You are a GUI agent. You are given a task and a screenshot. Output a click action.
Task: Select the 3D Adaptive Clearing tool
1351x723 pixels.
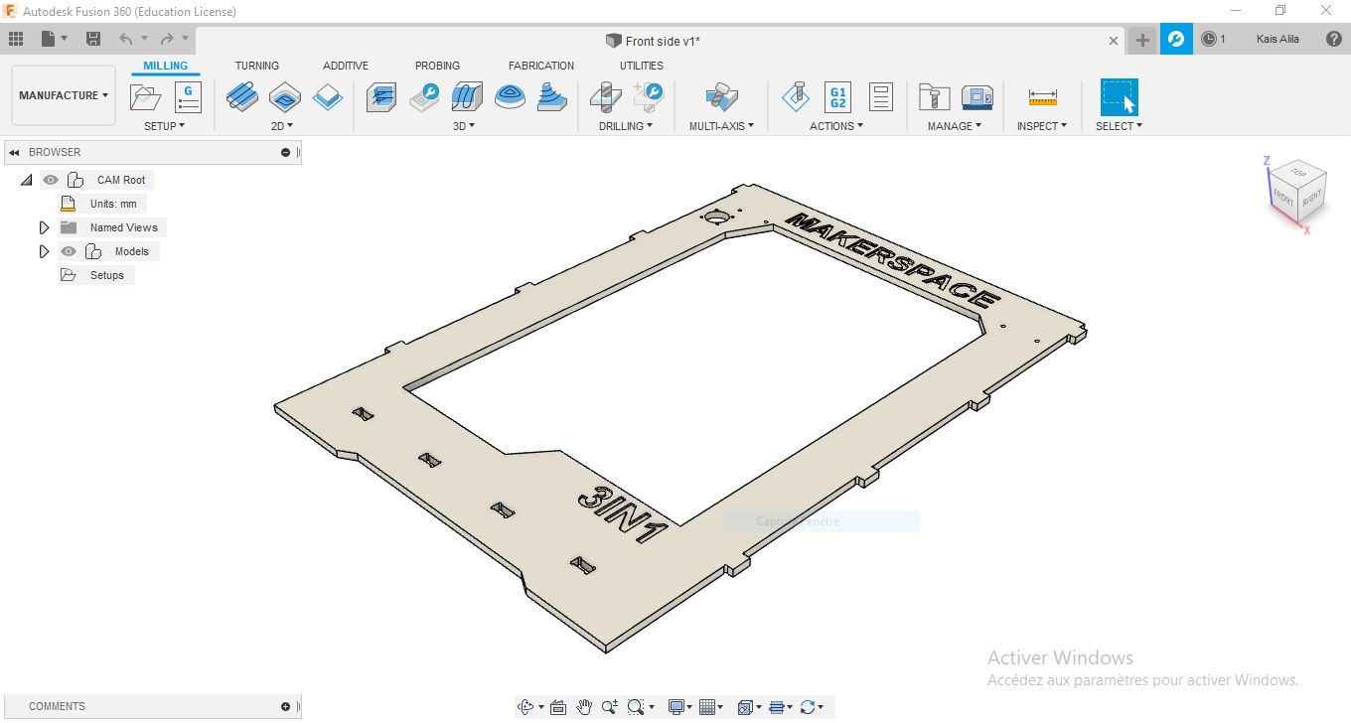click(381, 96)
